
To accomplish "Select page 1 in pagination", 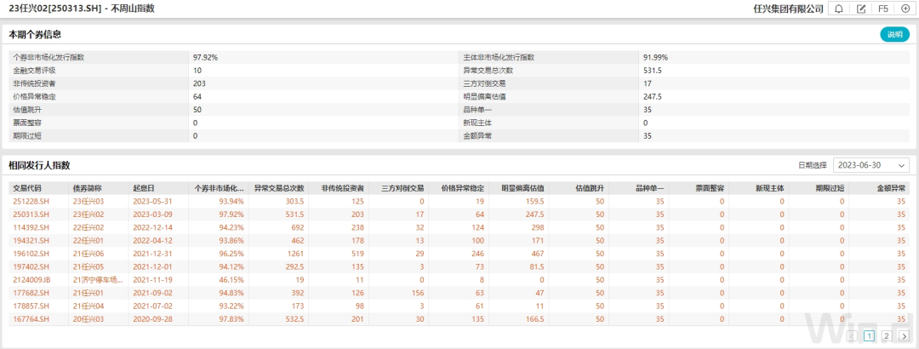I will point(869,336).
